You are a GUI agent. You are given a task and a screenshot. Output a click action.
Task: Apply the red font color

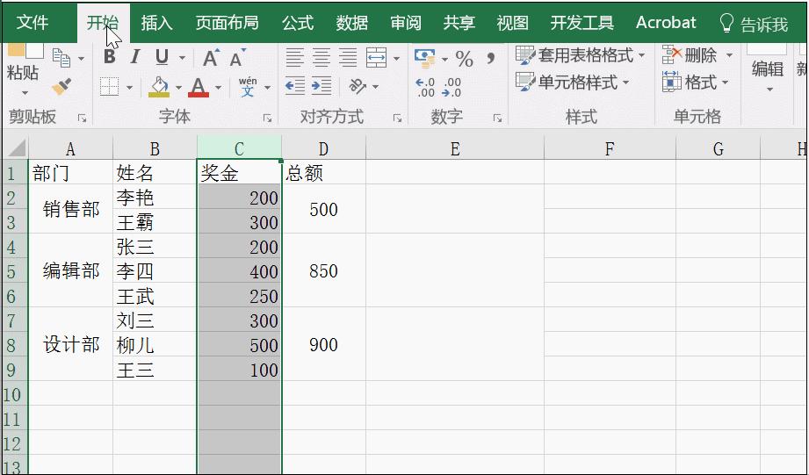coord(199,87)
